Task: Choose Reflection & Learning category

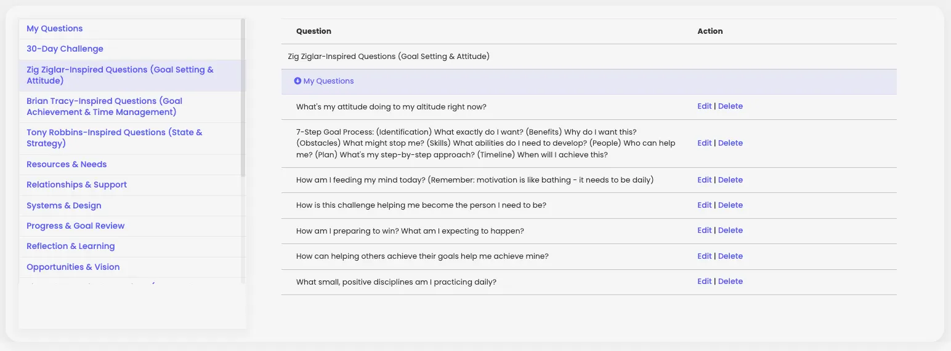Action: coord(70,246)
